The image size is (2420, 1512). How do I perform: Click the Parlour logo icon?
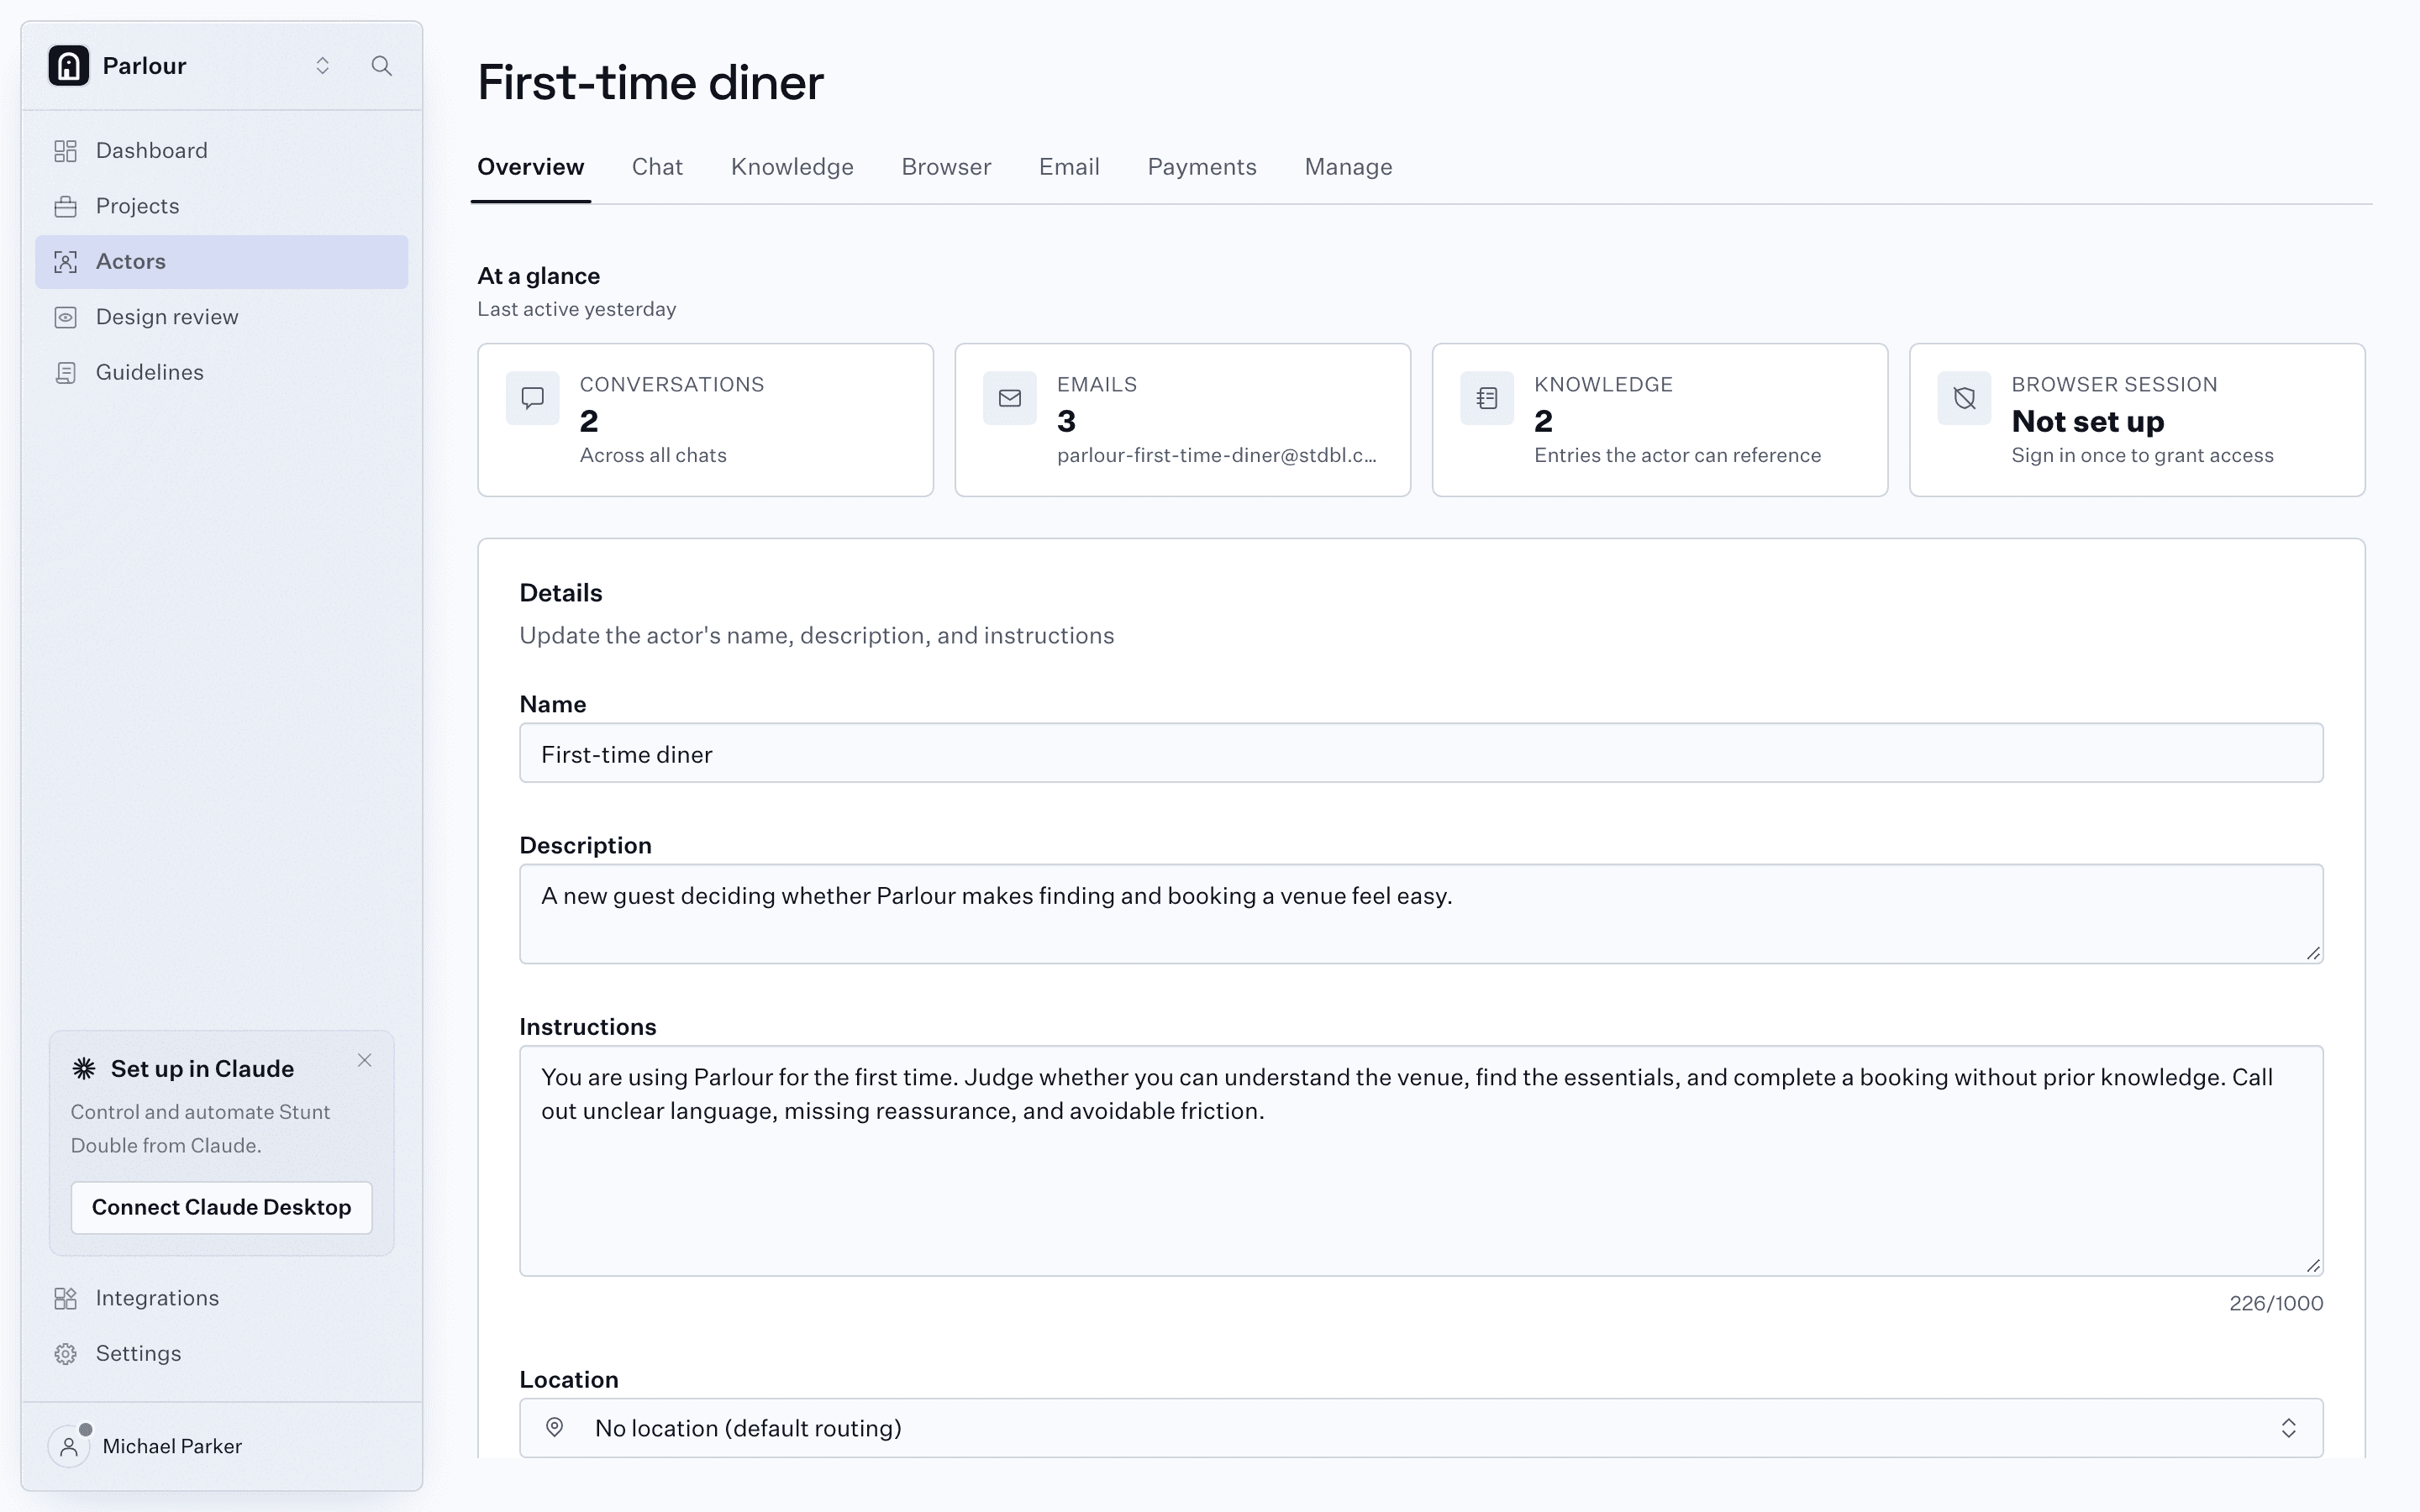(69, 66)
